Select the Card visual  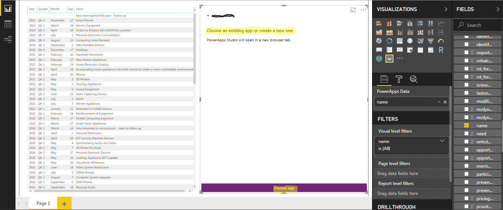coord(379,50)
